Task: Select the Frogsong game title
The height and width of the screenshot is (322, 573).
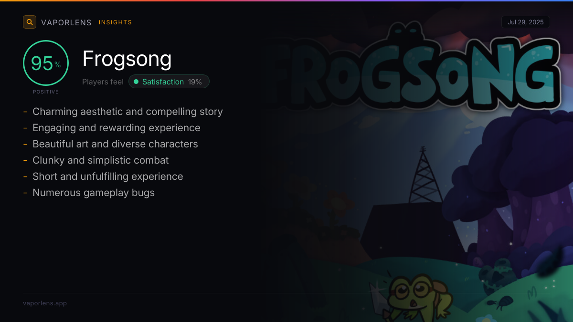Action: 127,59
